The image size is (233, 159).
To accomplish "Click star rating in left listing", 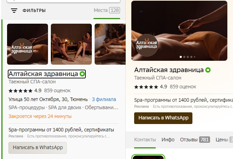I will point(20,90).
